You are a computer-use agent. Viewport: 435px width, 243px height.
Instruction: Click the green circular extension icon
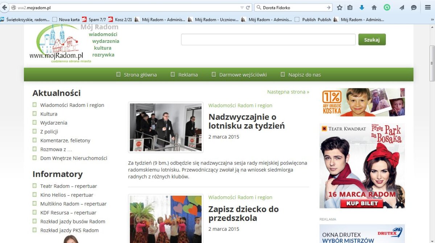[x=387, y=7]
